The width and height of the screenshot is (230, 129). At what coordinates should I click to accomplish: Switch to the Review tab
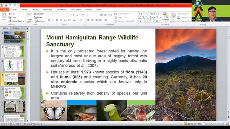pyautogui.click(x=88, y=10)
